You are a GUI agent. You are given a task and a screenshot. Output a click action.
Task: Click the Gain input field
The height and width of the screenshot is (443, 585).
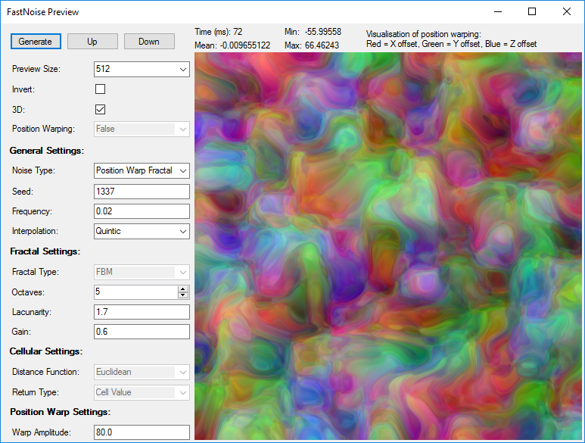point(142,332)
